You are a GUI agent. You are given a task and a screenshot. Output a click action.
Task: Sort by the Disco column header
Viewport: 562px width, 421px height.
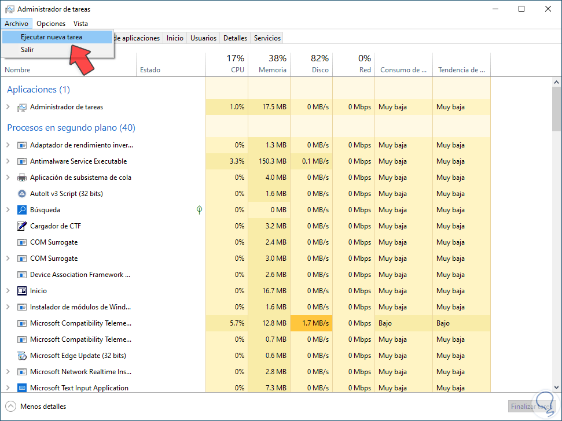coord(311,64)
